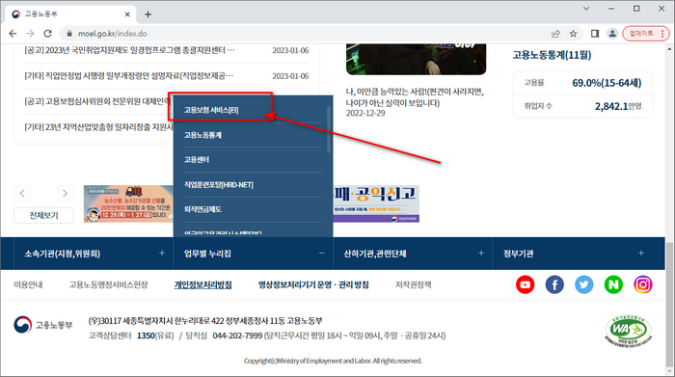The height and width of the screenshot is (377, 675).
Task: Open 저작권정책 footer link
Action: [x=414, y=284]
